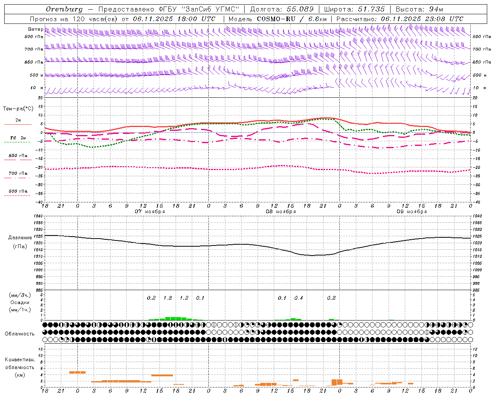493x394 pixels.
Task: Click the 08 ноября date label
Action: click(281, 212)
